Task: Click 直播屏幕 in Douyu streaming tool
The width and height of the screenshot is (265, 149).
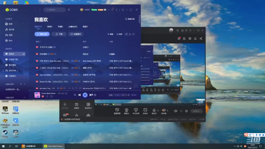Action: pos(117,111)
